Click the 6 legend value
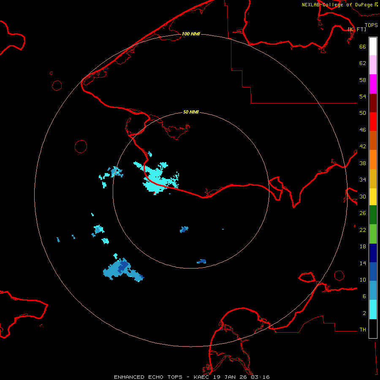 pos(364,296)
